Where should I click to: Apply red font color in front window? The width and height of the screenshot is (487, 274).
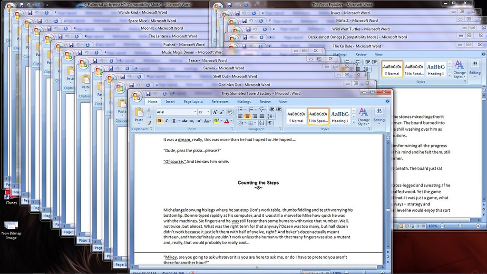click(x=227, y=121)
